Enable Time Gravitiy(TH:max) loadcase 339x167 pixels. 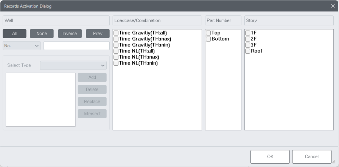pos(116,39)
